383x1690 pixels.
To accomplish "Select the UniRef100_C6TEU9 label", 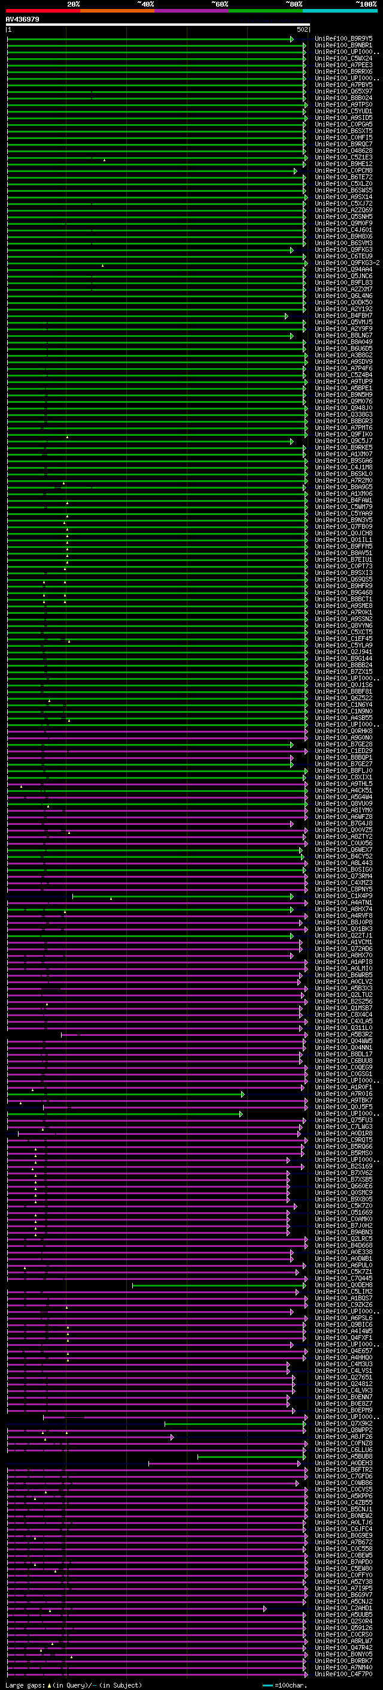I will 344,256.
